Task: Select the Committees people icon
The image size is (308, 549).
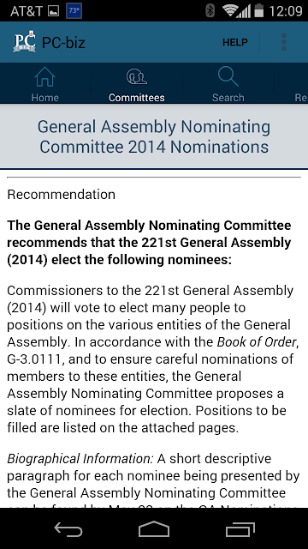Action: point(137,76)
